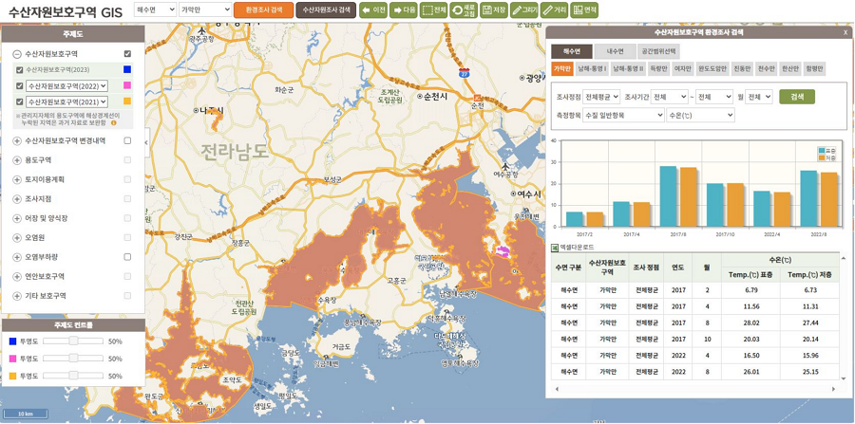Open the 월 전체 dropdown
The image size is (855, 424).
pos(759,97)
